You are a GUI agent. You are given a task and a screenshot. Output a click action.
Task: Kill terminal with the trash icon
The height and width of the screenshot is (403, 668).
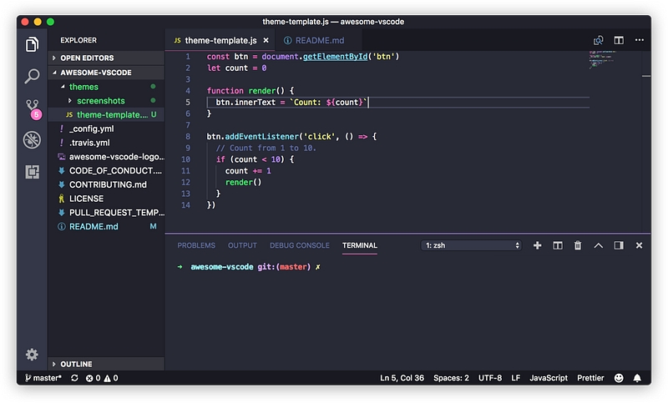pyautogui.click(x=578, y=245)
